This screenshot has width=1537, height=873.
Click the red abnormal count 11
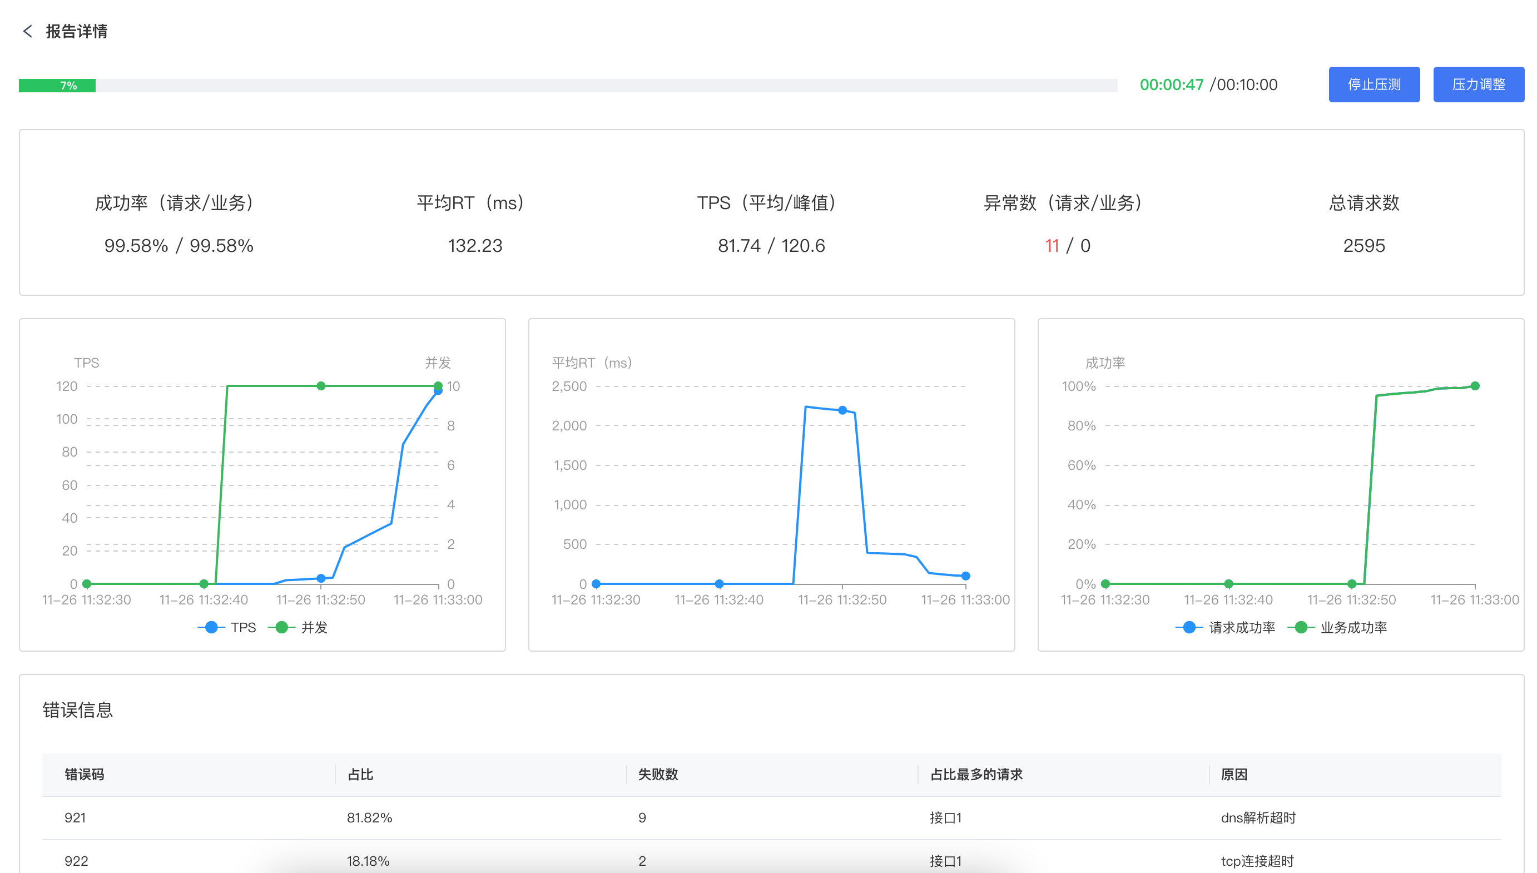pos(1052,246)
